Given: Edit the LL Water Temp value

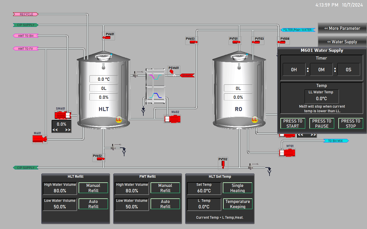Looking at the screenshot, I should point(321,96).
